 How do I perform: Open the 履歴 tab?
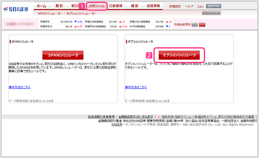pos(134,6)
